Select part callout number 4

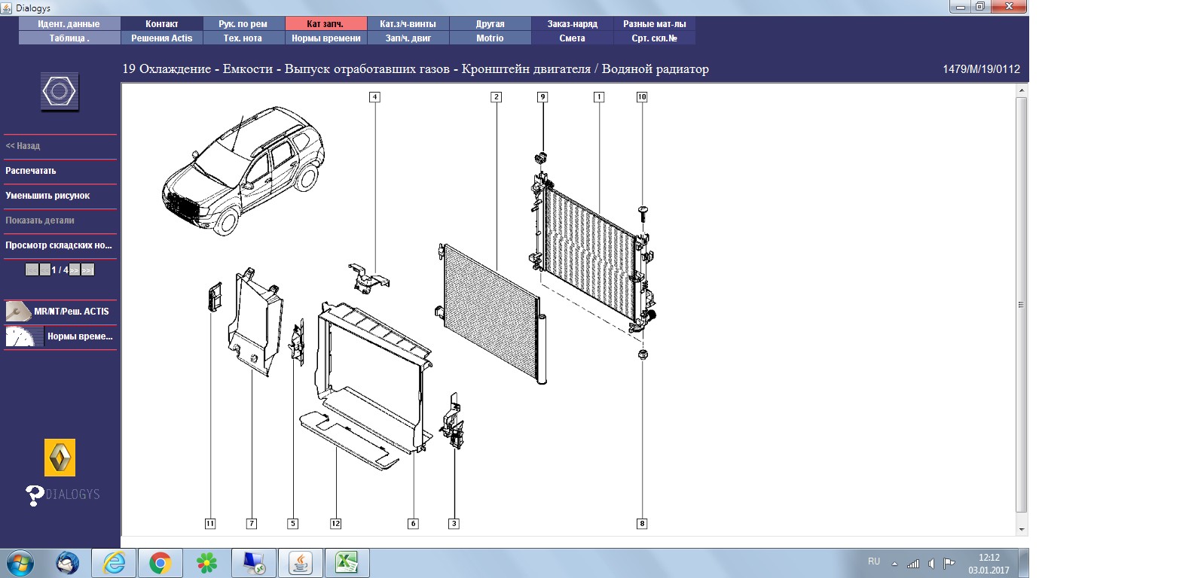coord(374,97)
